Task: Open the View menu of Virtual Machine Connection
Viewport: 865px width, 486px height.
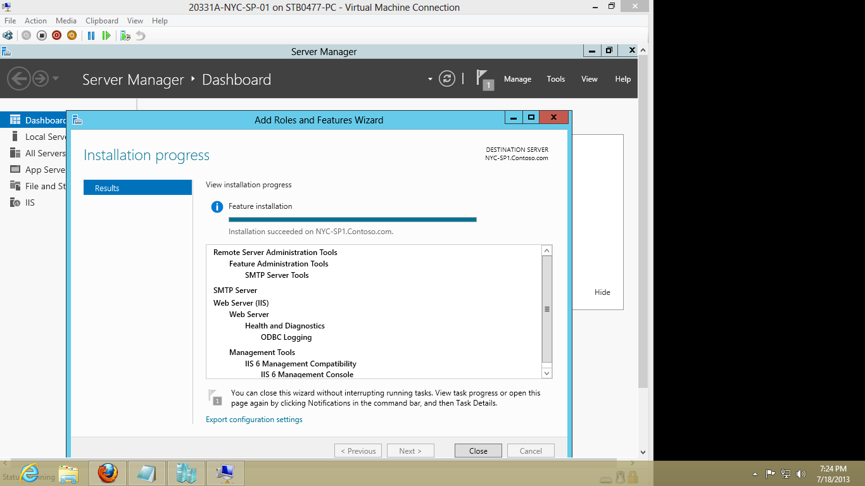Action: (x=135, y=21)
